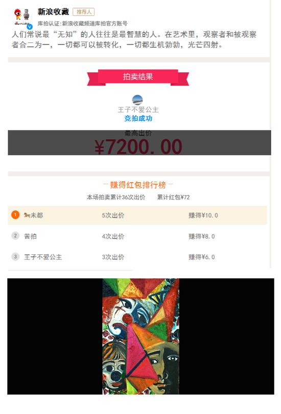Open the 新浪收藏 account name
The height and width of the screenshot is (414, 281).
(x=53, y=12)
